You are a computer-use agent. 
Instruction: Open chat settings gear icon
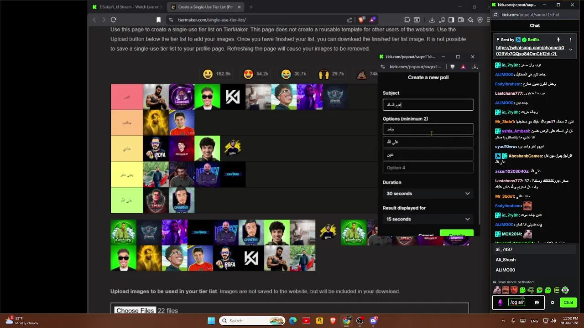(553, 302)
